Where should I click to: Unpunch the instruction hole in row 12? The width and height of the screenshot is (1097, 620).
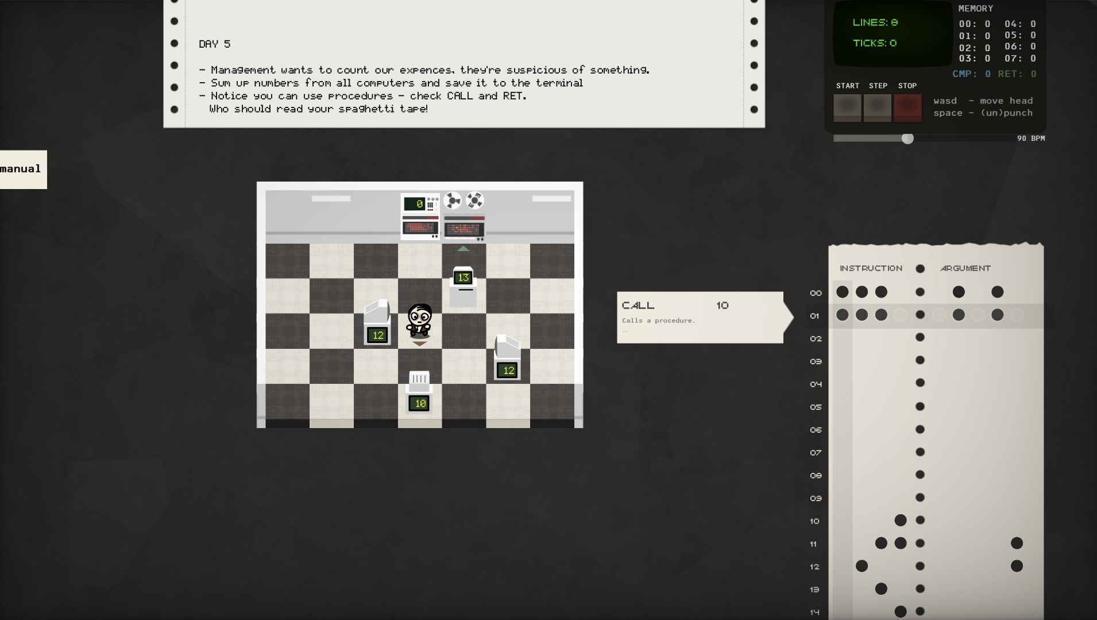point(862,566)
